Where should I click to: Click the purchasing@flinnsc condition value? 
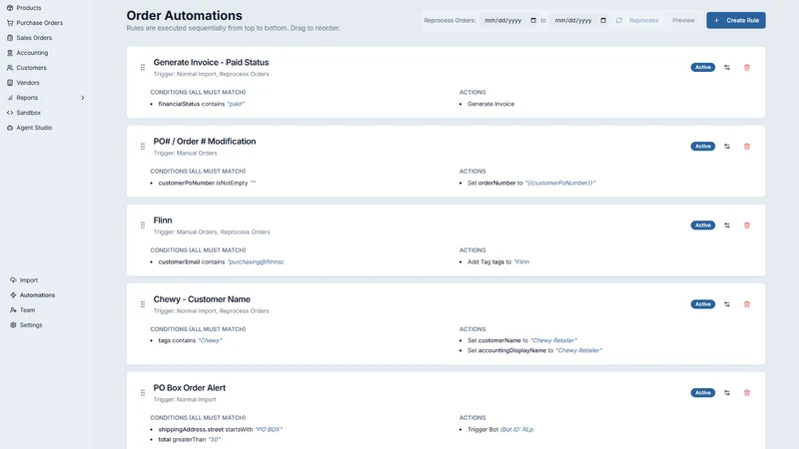256,261
